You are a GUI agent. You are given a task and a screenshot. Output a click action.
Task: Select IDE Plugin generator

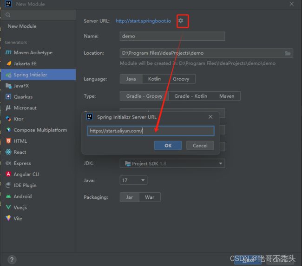(38, 185)
